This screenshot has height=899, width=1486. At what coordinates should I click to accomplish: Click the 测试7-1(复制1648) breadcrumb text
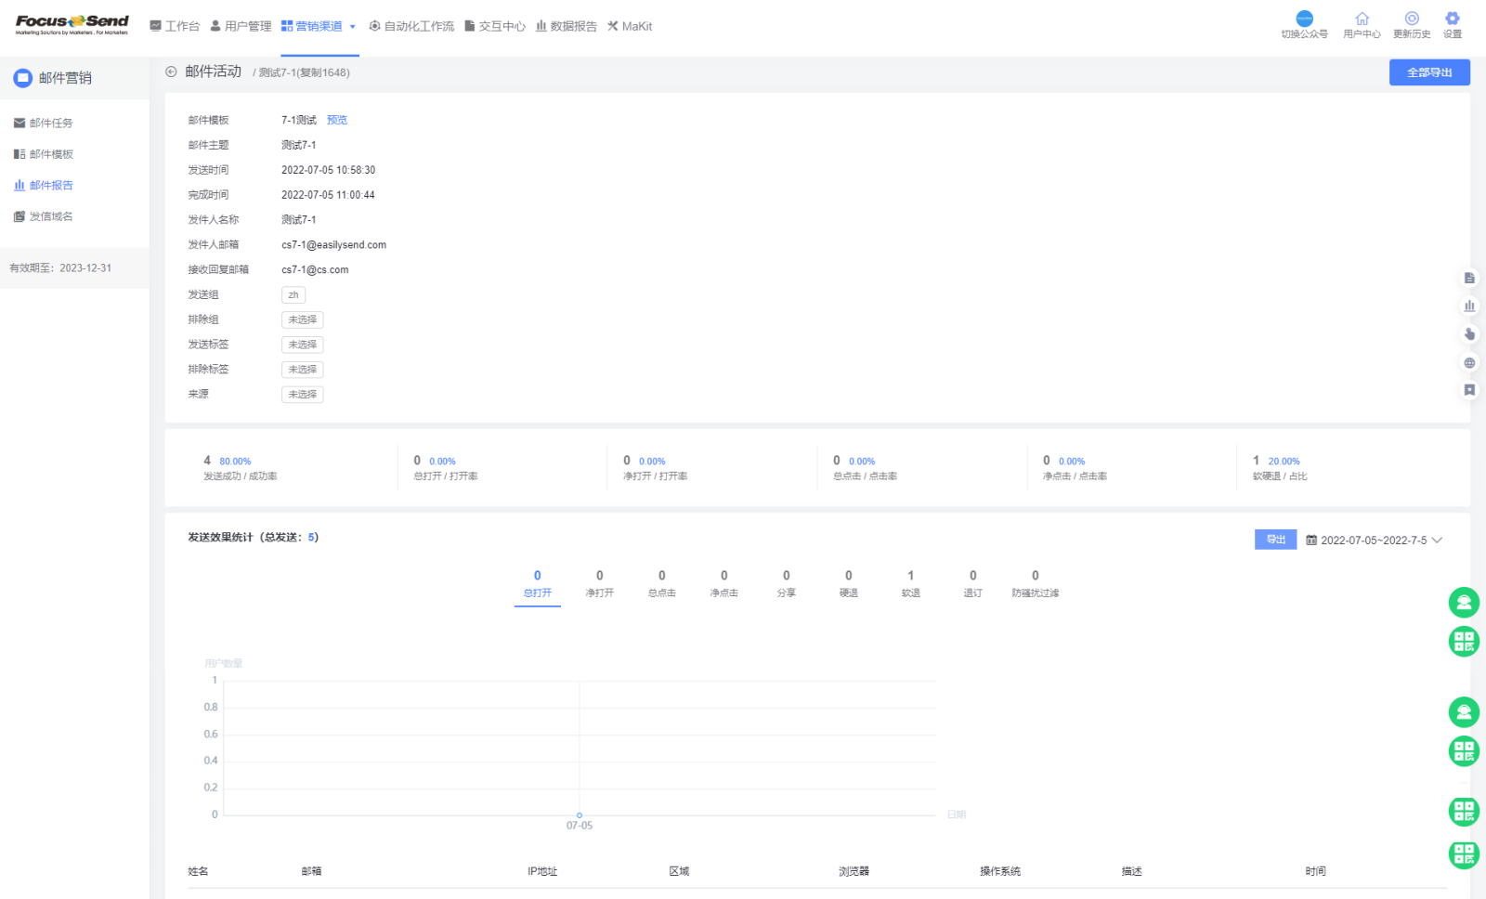[x=305, y=72]
